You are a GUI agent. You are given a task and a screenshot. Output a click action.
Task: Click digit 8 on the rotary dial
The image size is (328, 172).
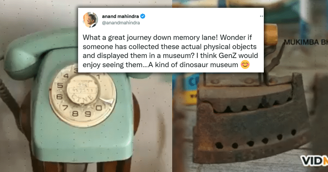point(75,114)
